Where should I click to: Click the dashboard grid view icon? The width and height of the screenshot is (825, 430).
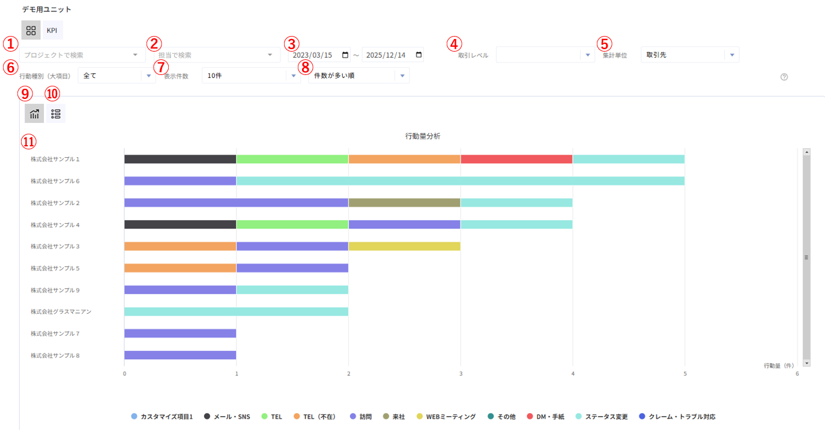click(x=31, y=30)
